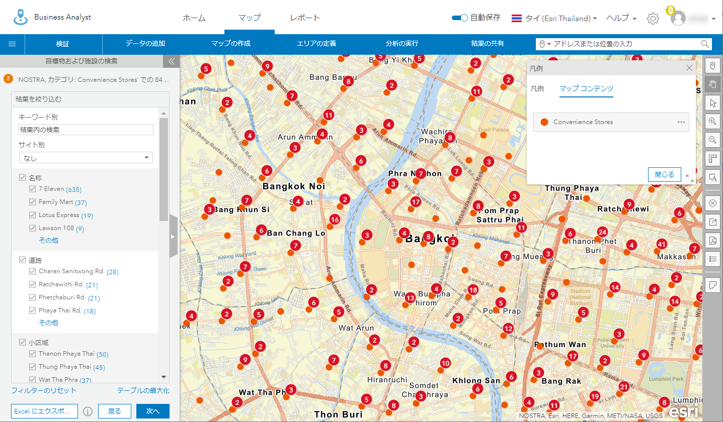Open the マップの作成 menu

[231, 44]
